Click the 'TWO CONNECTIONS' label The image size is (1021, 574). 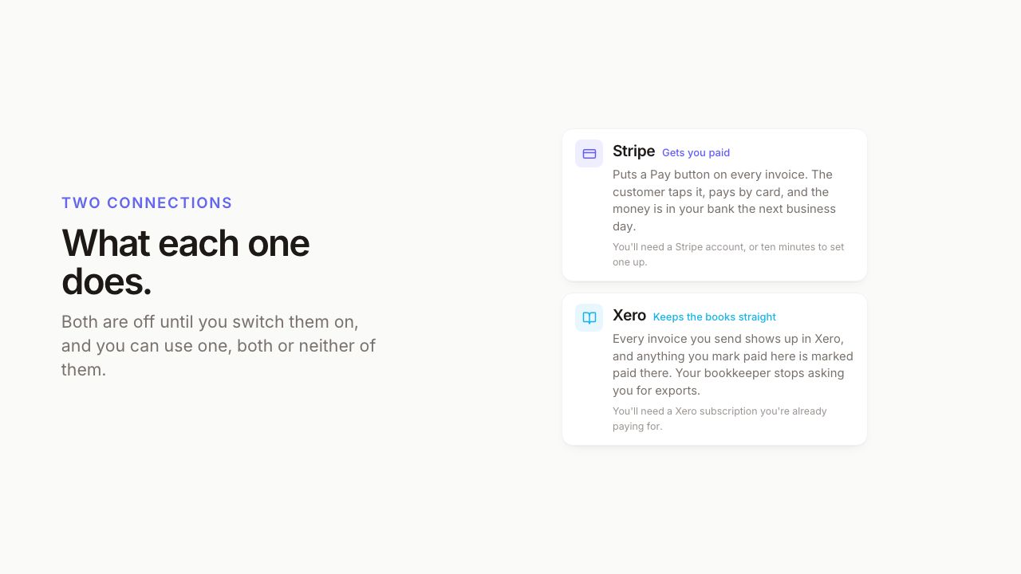[x=147, y=203]
